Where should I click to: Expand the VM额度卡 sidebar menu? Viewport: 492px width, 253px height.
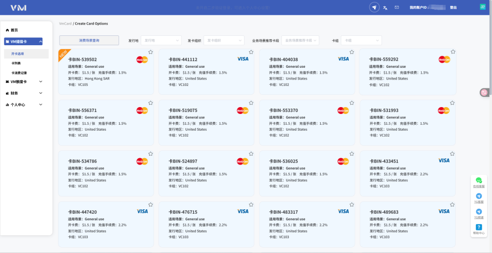(23, 82)
